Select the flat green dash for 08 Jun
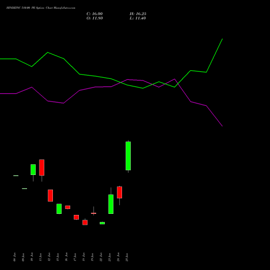This screenshot has height=270, width=270. tap(16, 175)
